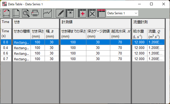
Task: Click the vertical scrollbar on the right
Action: pos(167,61)
